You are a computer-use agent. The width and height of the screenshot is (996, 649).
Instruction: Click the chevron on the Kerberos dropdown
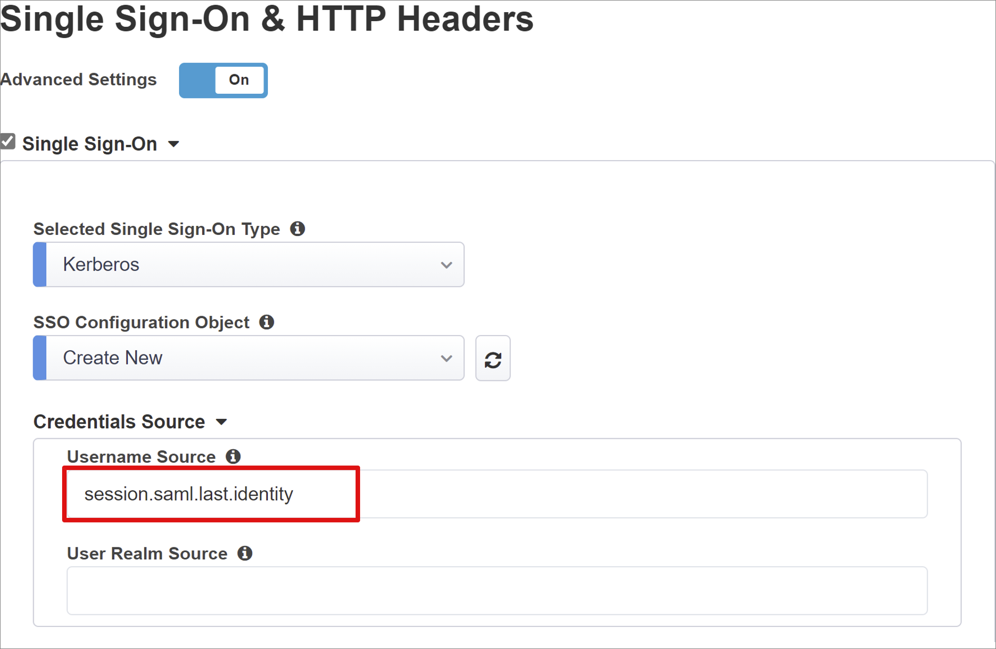coord(446,264)
